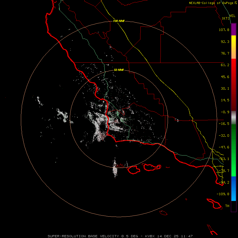Screen dimensions: 238x238
Task: Click the -63.1 velocity scale value
Action: tap(224, 159)
